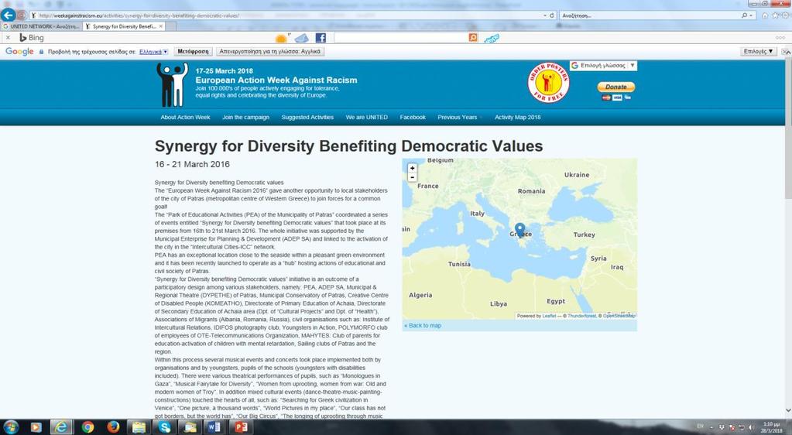Open Skype from the taskbar
This screenshot has width=792, height=435.
coord(165,427)
